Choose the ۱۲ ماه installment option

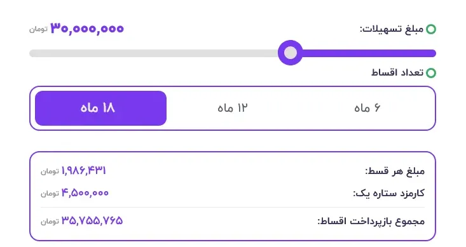tap(233, 108)
